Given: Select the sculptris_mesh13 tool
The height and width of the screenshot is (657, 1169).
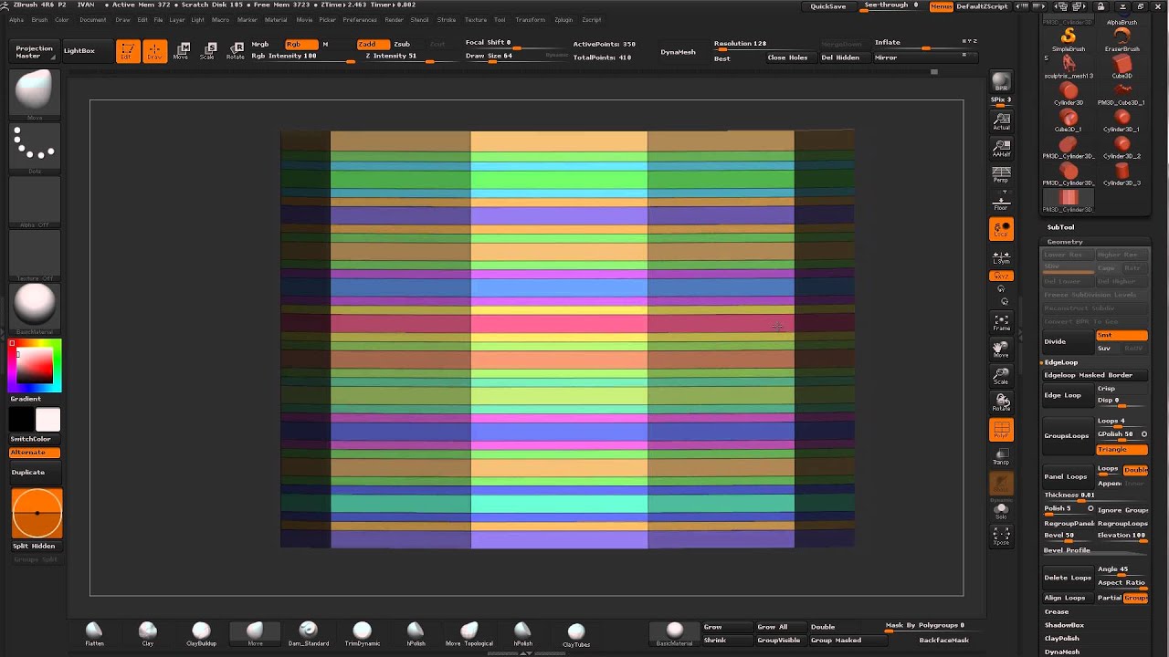Looking at the screenshot, I should pos(1068,66).
